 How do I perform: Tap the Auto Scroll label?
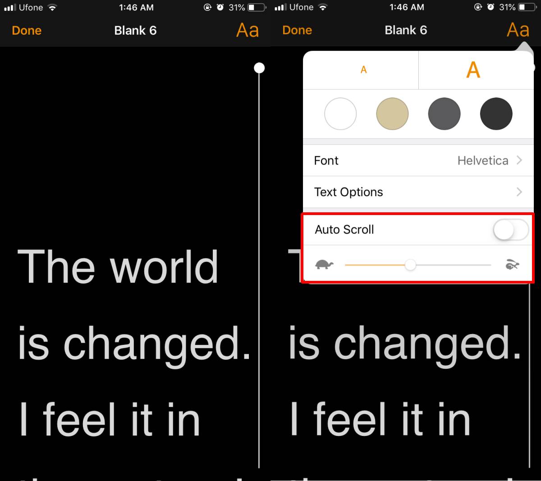[344, 229]
